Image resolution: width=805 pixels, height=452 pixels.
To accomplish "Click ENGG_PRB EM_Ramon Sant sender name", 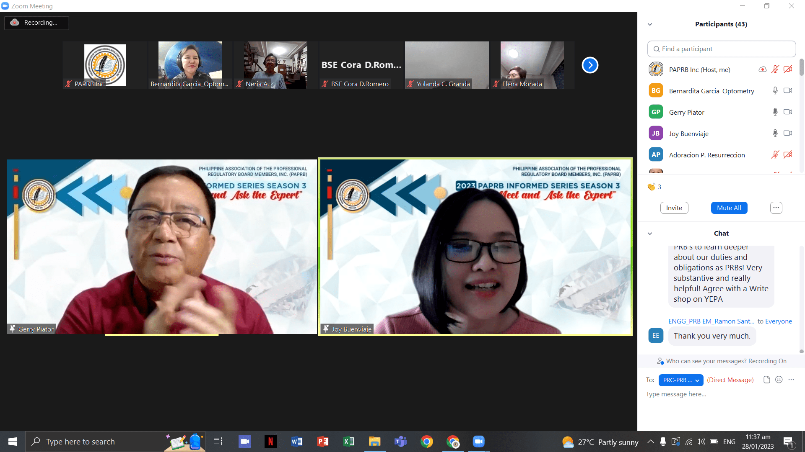I will coord(711,321).
